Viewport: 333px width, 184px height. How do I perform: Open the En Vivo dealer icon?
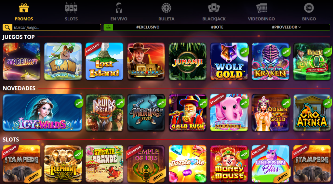[x=119, y=8]
